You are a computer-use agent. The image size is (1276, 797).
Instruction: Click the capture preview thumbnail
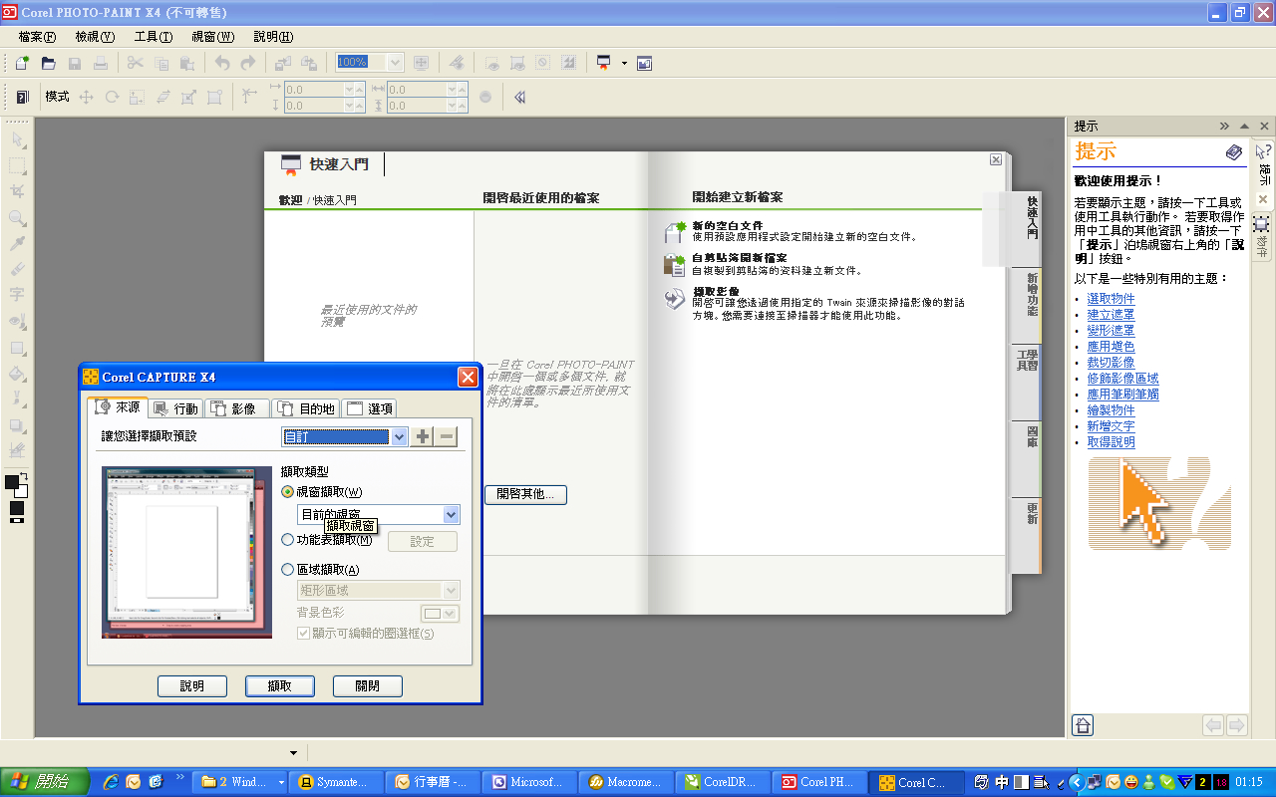(x=186, y=552)
